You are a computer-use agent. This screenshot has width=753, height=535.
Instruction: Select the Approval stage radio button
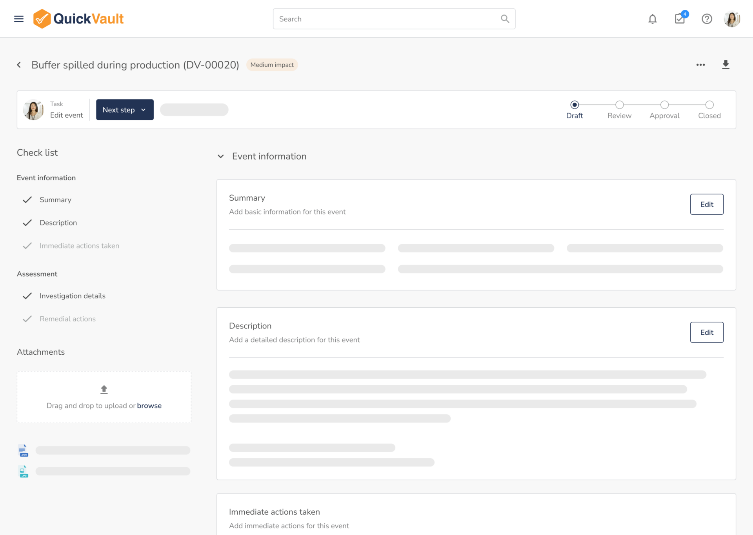664,105
